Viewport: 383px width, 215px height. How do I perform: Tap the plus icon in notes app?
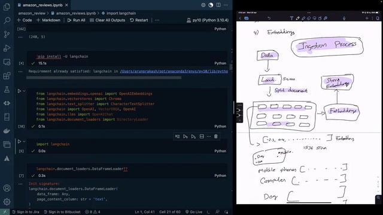tap(367, 19)
